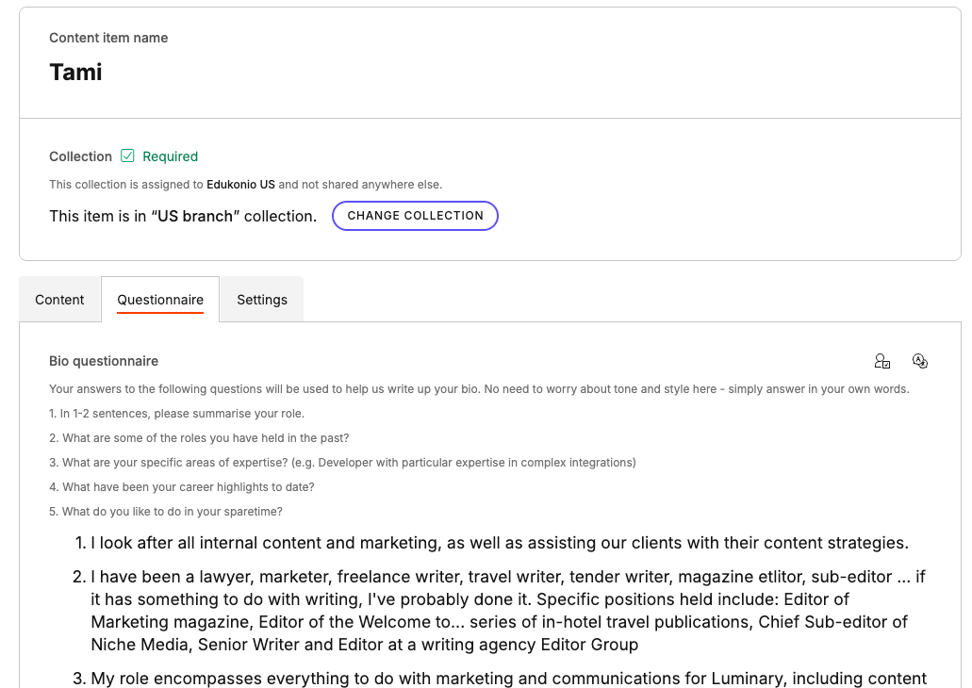Click the CHANGE COLLECTION button
This screenshot has width=972, height=688.
tap(415, 216)
